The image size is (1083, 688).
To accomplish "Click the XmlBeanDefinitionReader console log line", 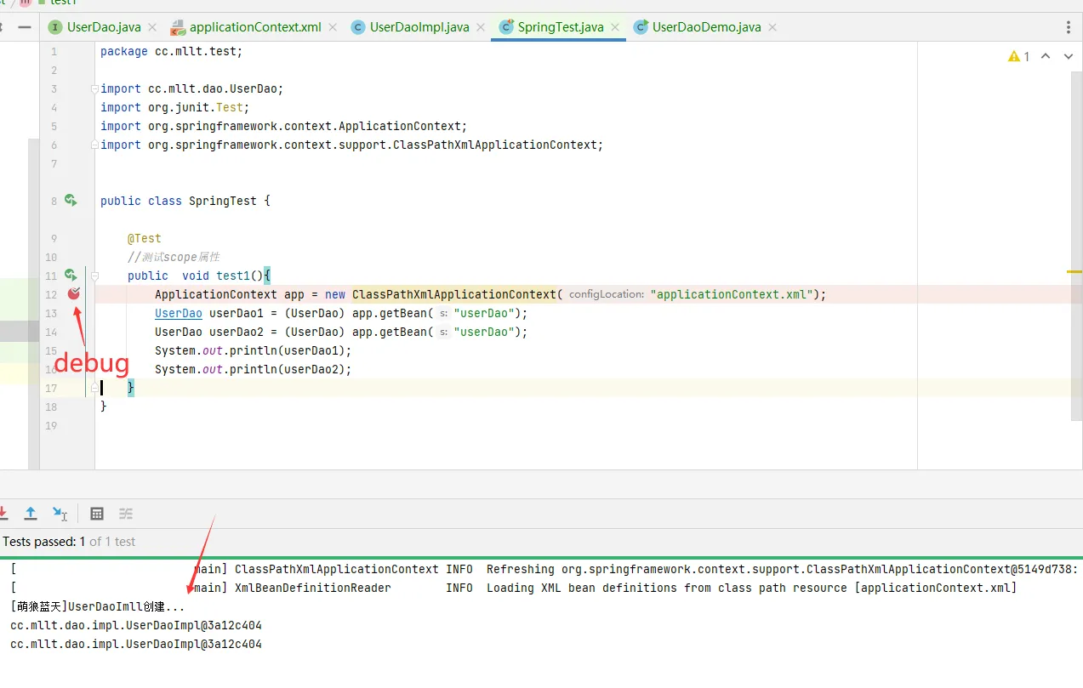I will [x=514, y=588].
